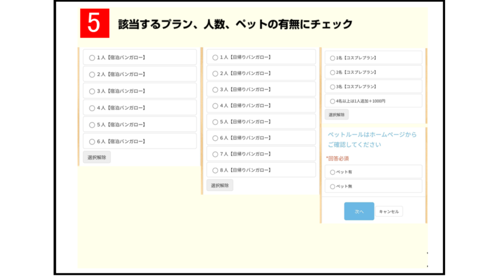The width and height of the screenshot is (490, 276).
Task: Pick 6人【宿泊バンガロー】 option
Action: point(92,141)
